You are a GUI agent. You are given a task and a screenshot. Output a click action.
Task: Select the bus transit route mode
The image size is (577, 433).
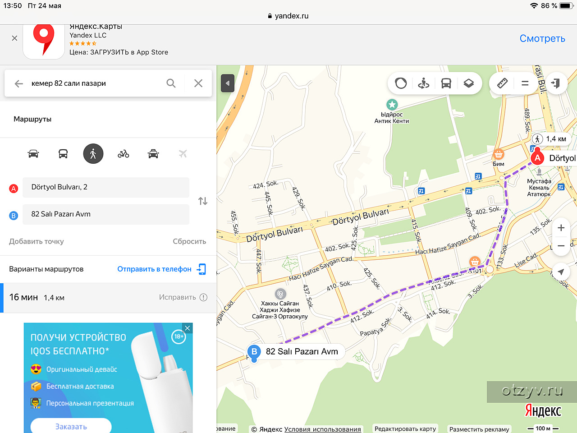tap(63, 154)
